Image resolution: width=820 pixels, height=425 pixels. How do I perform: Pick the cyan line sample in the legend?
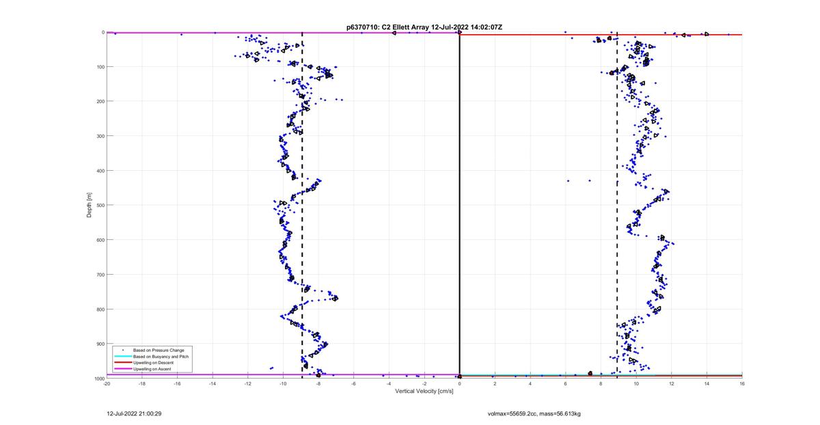coord(123,357)
